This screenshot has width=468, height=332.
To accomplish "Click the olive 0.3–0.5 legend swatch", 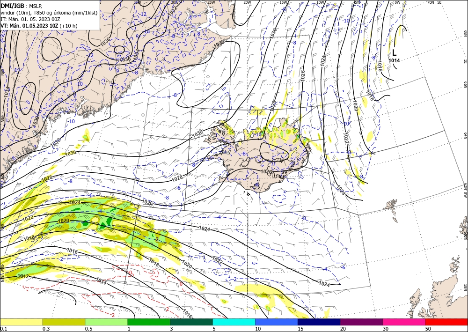I will tap(64, 322).
